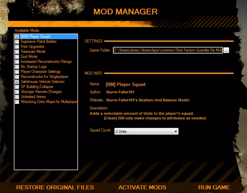Image resolution: width=247 pixels, height=193 pixels.
Task: Select the Explosive Pistol Bullets mod name
Action: pos(39,41)
